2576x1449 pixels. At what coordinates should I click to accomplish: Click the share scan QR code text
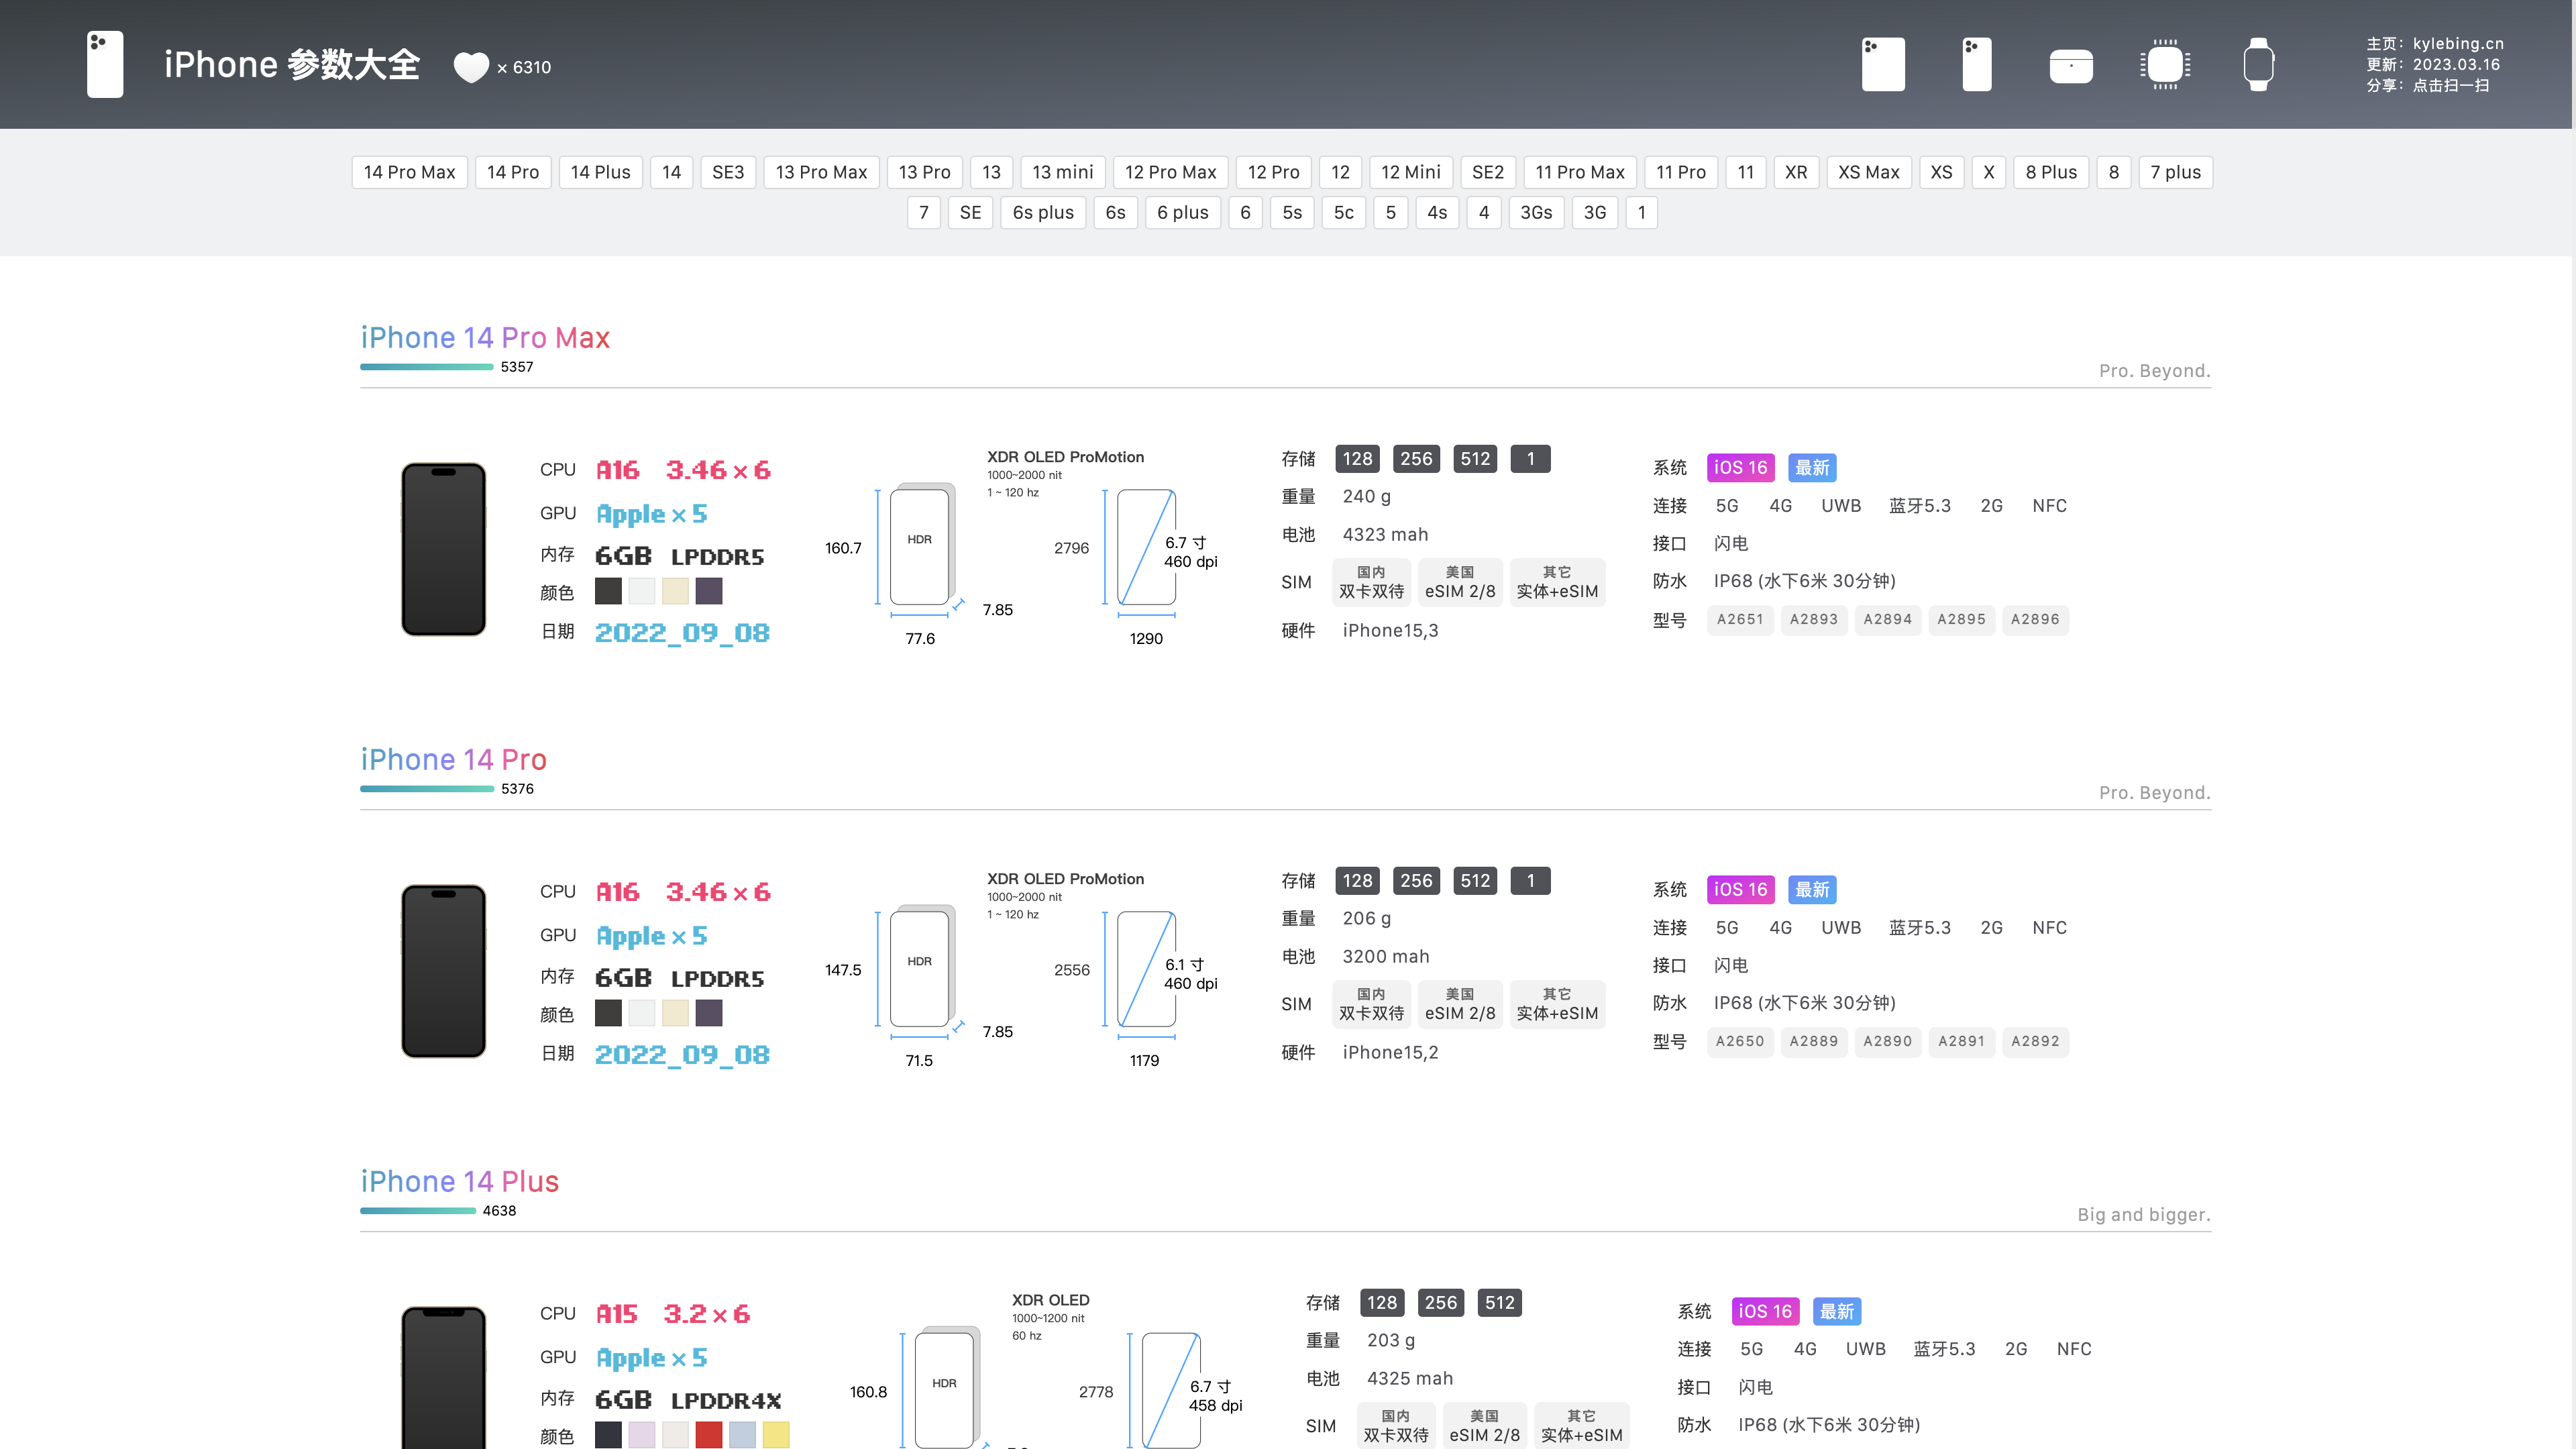click(x=2450, y=86)
